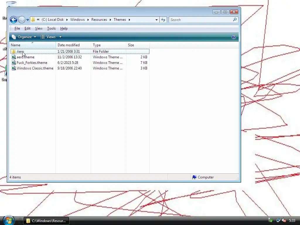Open the Edit menu
Screen dimensions: 300x225
point(27,28)
